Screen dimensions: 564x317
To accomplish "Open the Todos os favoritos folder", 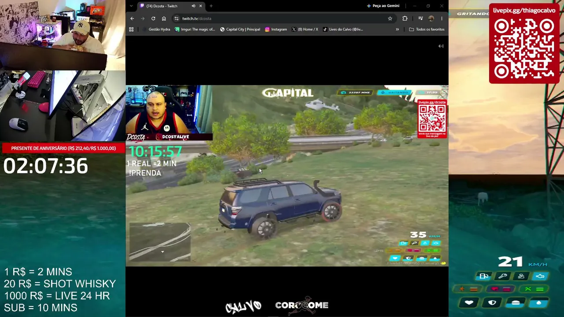I will [427, 29].
